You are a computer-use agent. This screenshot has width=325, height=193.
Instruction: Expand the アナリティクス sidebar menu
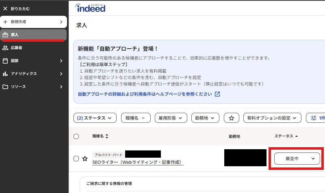click(32, 74)
